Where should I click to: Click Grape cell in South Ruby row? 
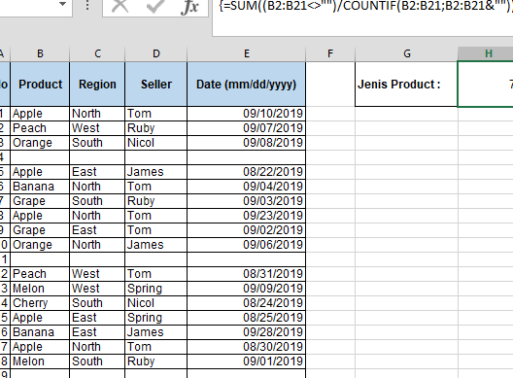tap(40, 201)
